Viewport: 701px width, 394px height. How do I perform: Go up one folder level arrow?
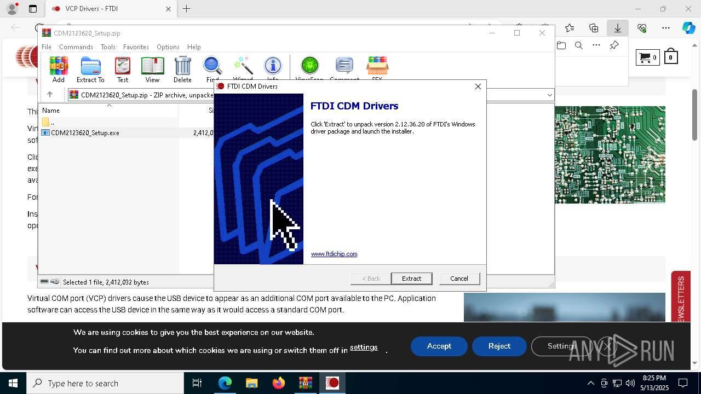[x=49, y=95]
